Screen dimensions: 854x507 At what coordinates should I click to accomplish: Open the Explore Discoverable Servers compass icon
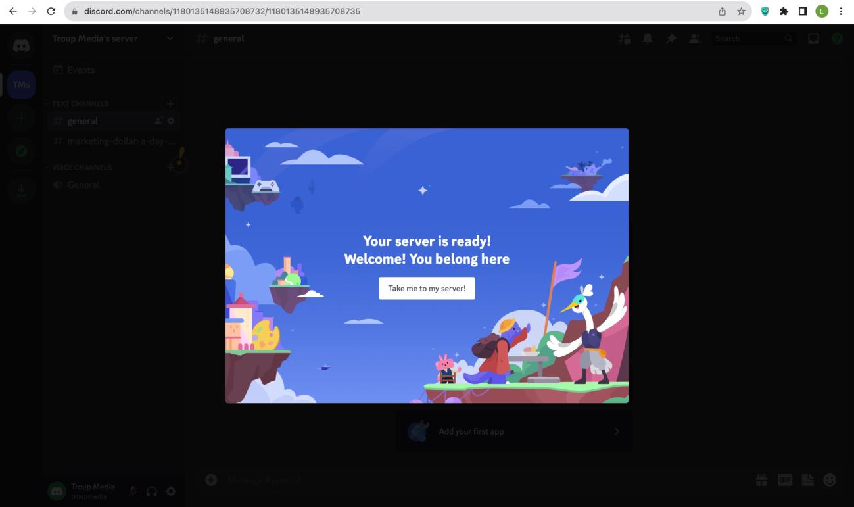(21, 151)
